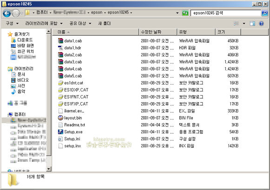270x190 pixels.
Task: Open Help with the question mark icon
Action: tap(261, 24)
